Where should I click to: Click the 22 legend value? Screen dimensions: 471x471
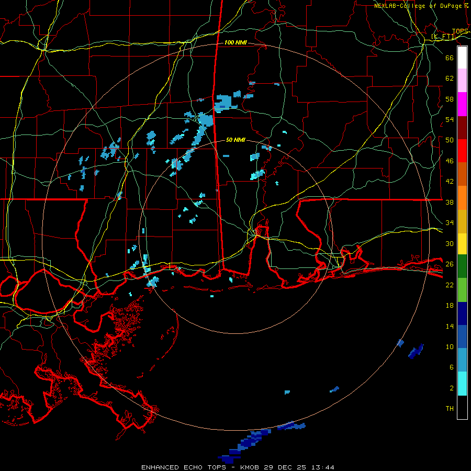[x=450, y=285]
